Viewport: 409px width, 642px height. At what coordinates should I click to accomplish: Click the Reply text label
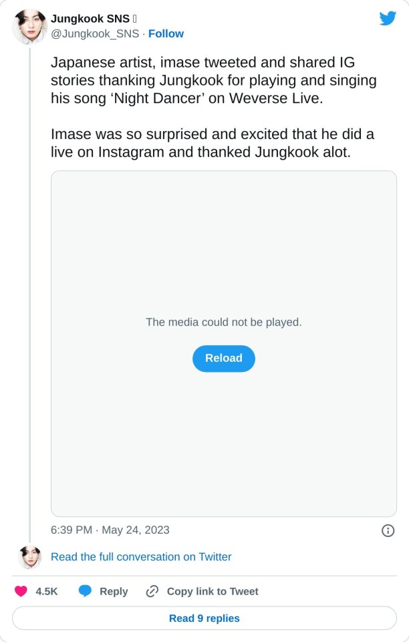(x=114, y=591)
